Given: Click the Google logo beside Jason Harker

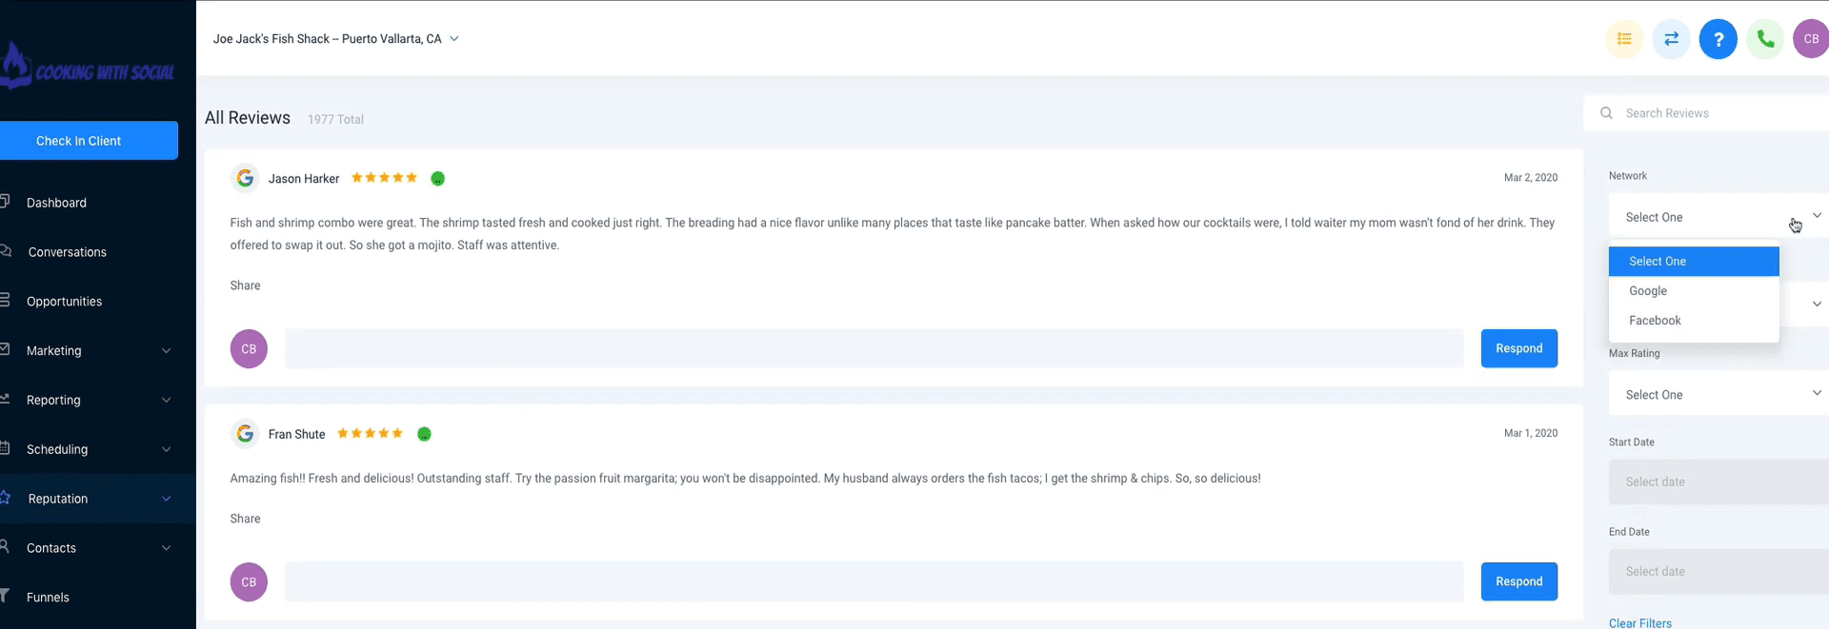Looking at the screenshot, I should (246, 178).
